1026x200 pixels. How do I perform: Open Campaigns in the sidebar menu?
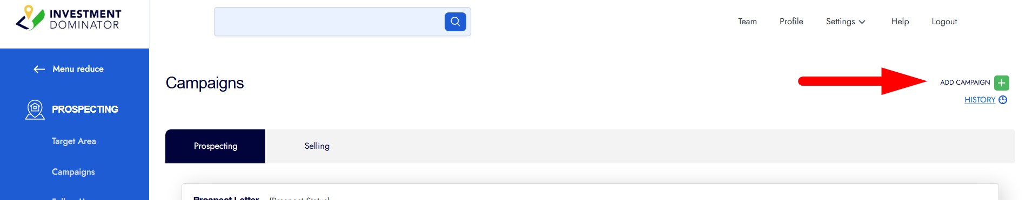tap(73, 172)
